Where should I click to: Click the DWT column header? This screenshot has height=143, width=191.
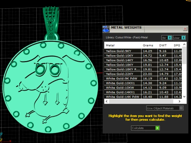point(165,45)
